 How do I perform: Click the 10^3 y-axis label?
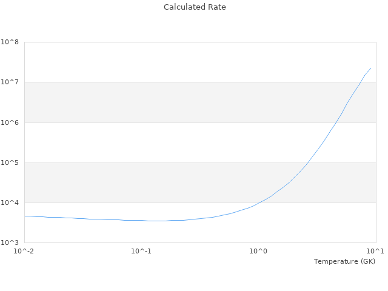tap(10, 242)
